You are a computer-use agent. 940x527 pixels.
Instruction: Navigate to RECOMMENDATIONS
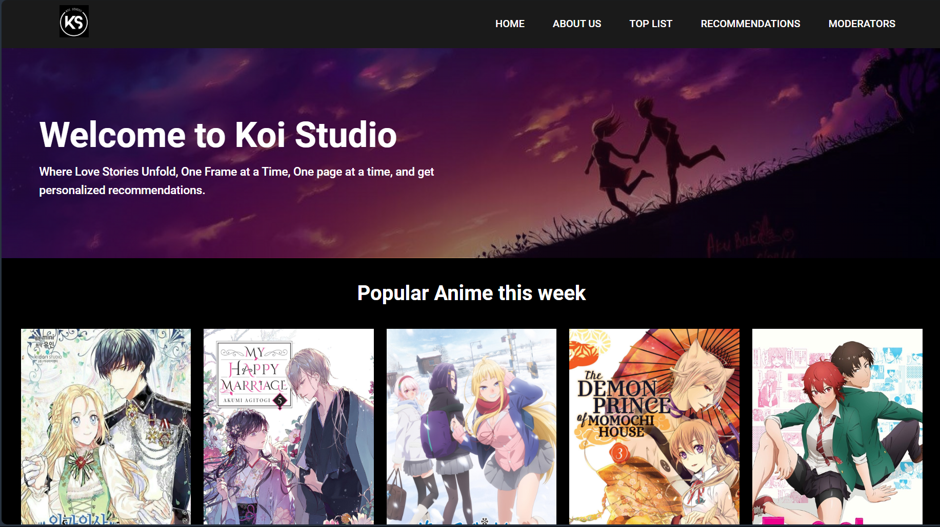750,24
